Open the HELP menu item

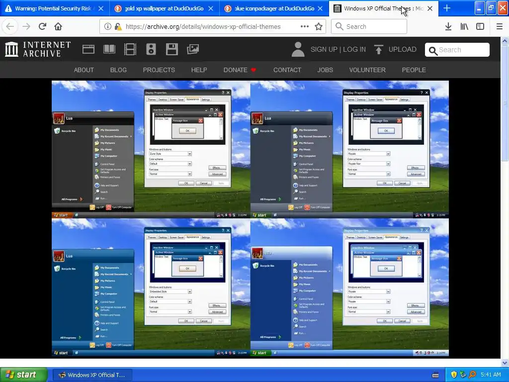coord(199,70)
